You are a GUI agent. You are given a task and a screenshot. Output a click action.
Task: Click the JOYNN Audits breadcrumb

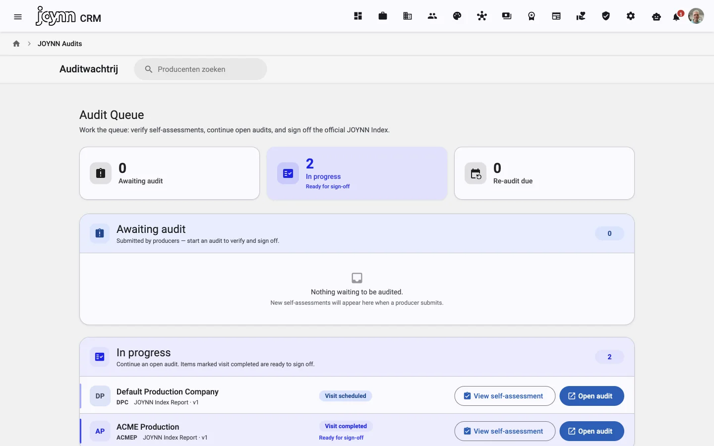pos(60,44)
